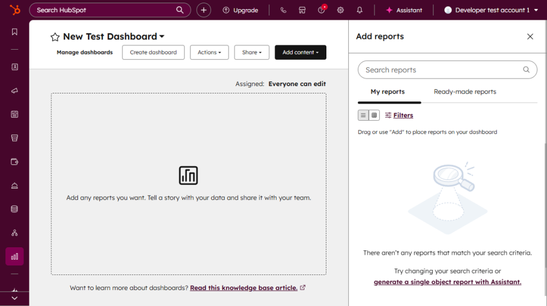Close the Add reports panel
The image size is (547, 306).
[x=530, y=37]
